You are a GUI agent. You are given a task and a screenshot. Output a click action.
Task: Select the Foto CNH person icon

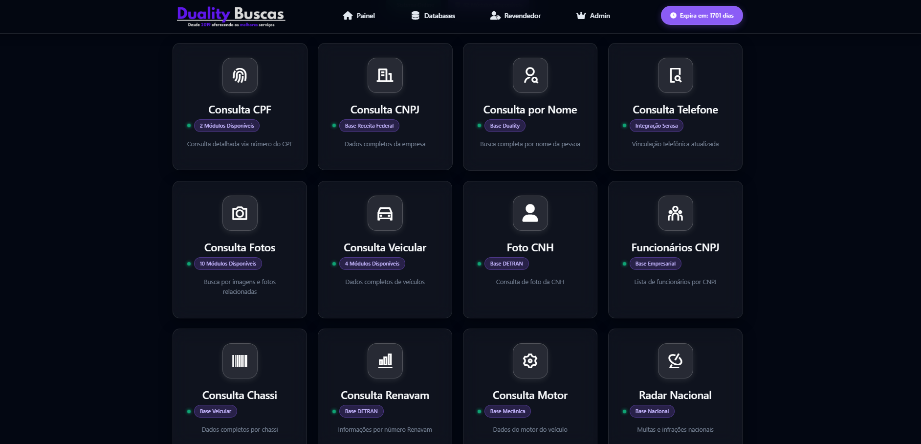click(530, 213)
